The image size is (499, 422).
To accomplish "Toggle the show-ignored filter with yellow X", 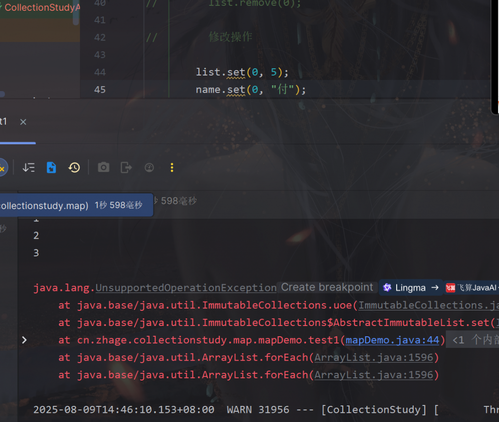I will pyautogui.click(x=2, y=168).
